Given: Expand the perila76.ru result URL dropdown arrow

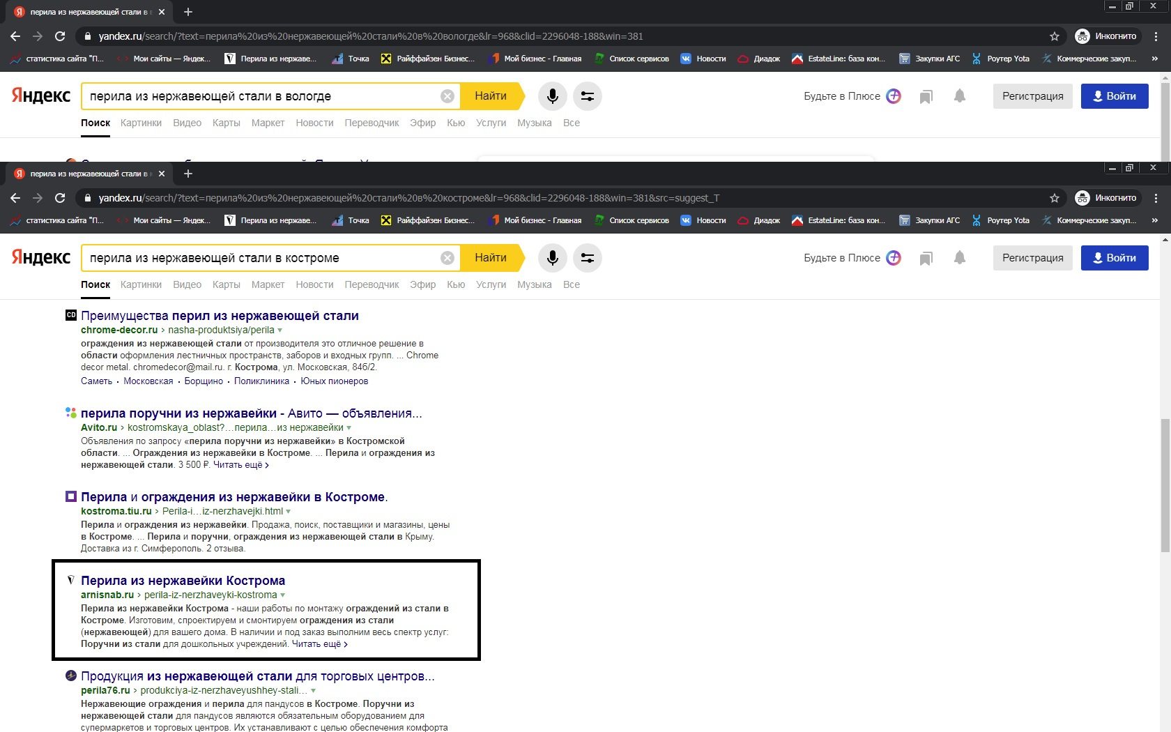Looking at the screenshot, I should (313, 691).
